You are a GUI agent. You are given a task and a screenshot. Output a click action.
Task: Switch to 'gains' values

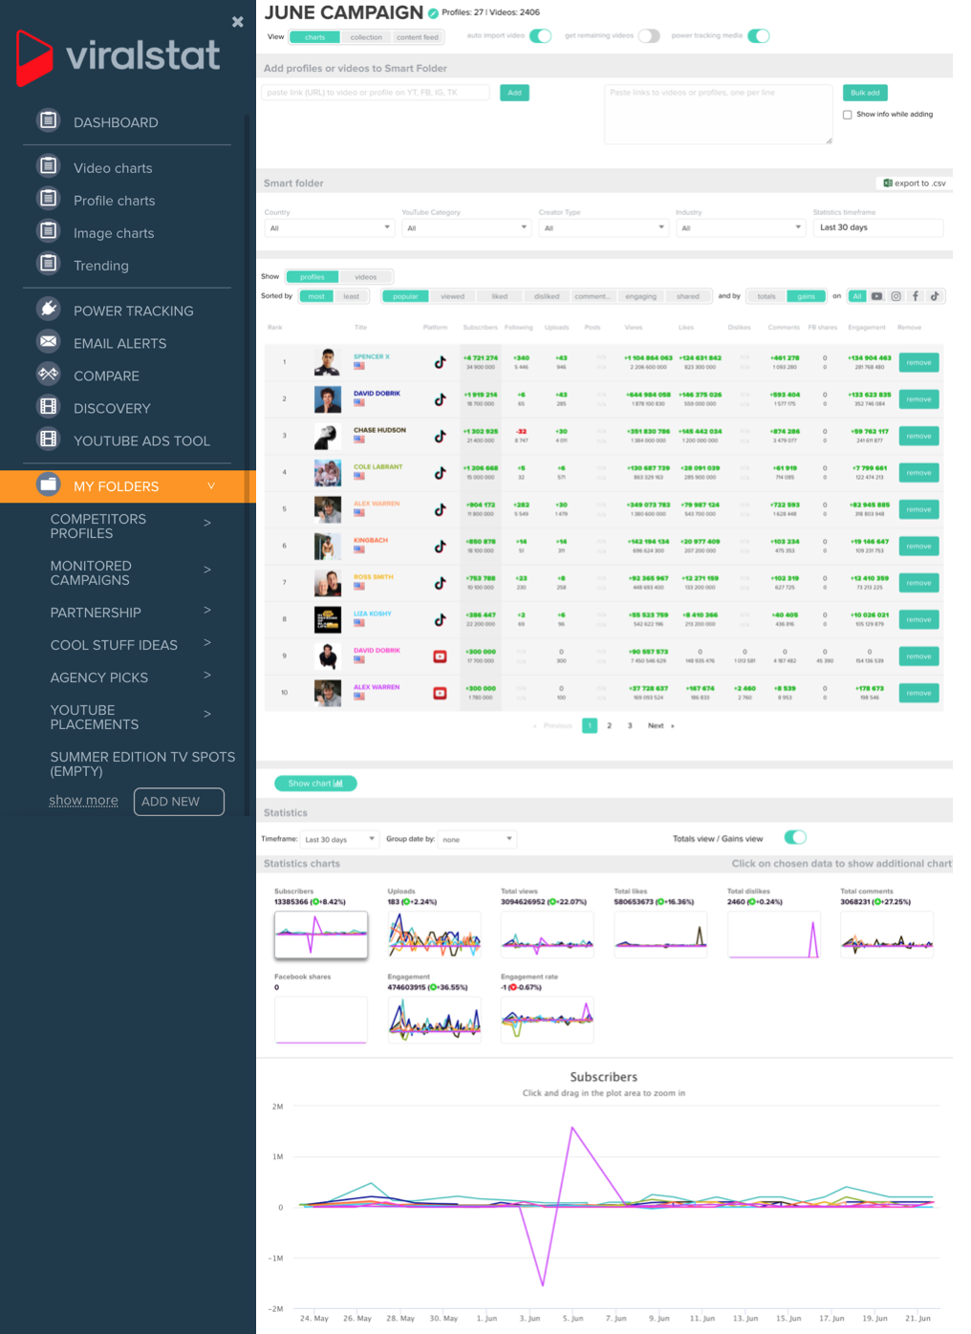point(807,296)
